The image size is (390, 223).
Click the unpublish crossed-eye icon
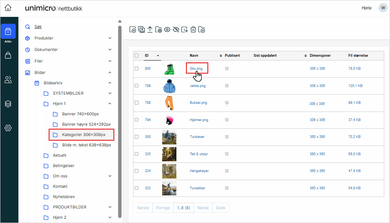(x=176, y=30)
